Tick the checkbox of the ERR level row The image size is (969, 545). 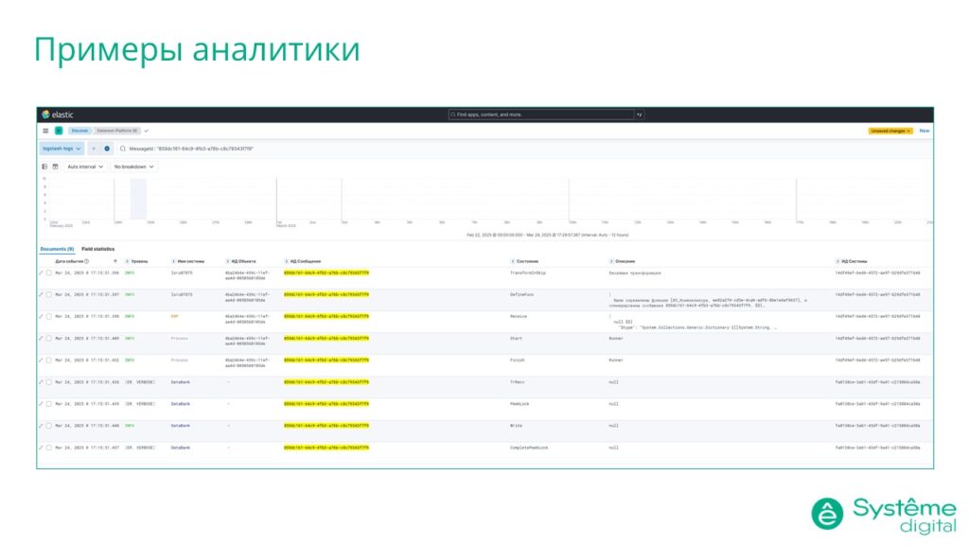pyautogui.click(x=47, y=317)
